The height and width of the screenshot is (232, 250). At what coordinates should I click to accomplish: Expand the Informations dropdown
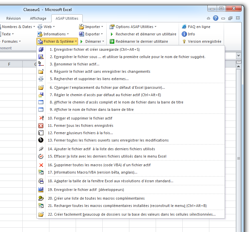[x=53, y=34]
